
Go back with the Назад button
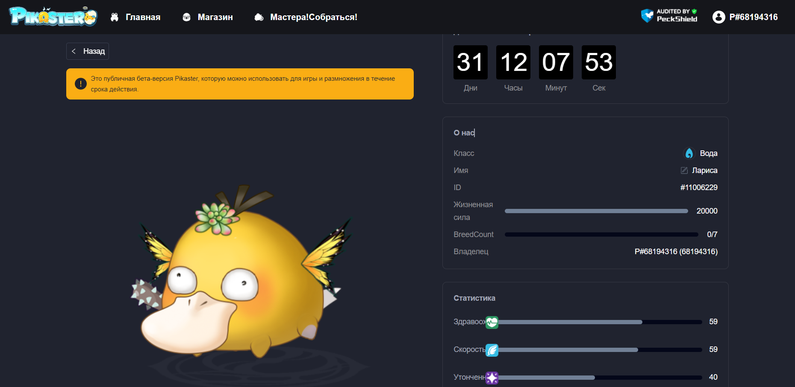88,51
